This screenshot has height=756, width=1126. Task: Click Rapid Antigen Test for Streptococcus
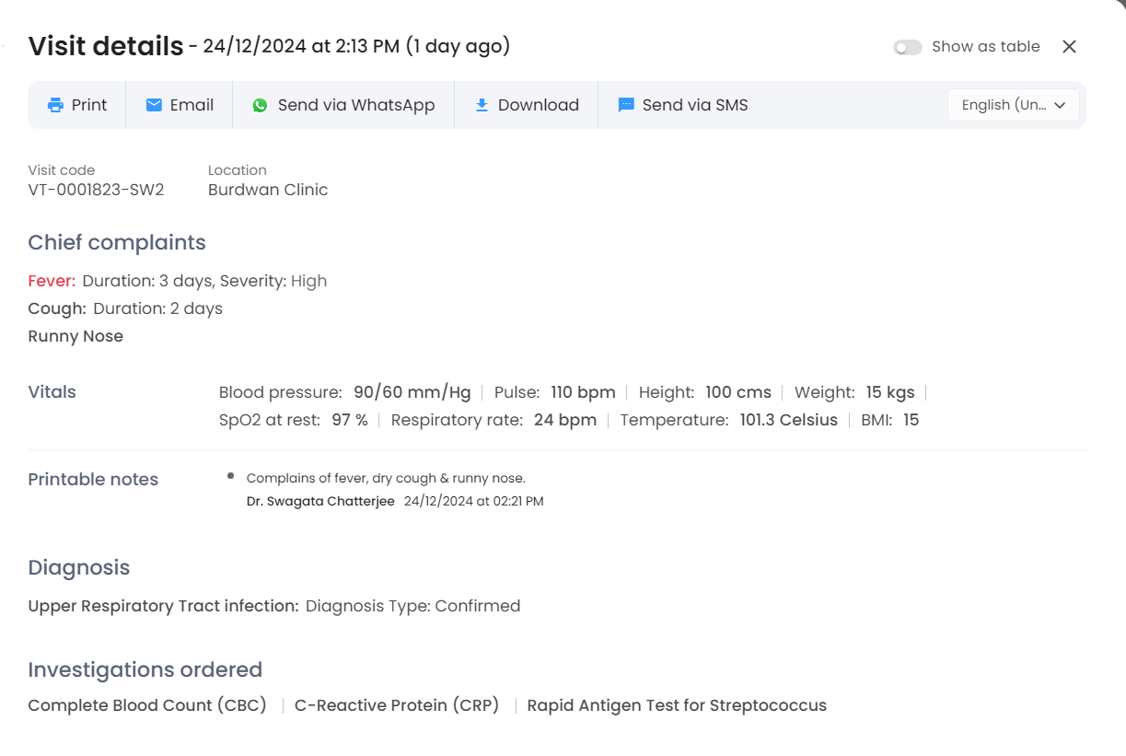(x=677, y=705)
